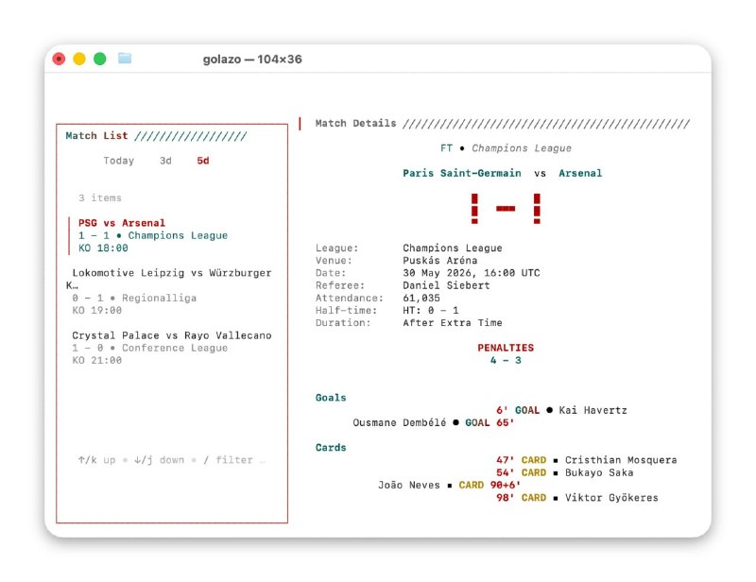Screen dimensions: 756x582
Task: Click Kai Havertz goal entry
Action: pos(561,410)
